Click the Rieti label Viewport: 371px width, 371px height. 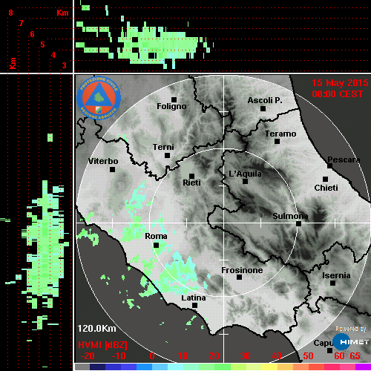click(191, 183)
